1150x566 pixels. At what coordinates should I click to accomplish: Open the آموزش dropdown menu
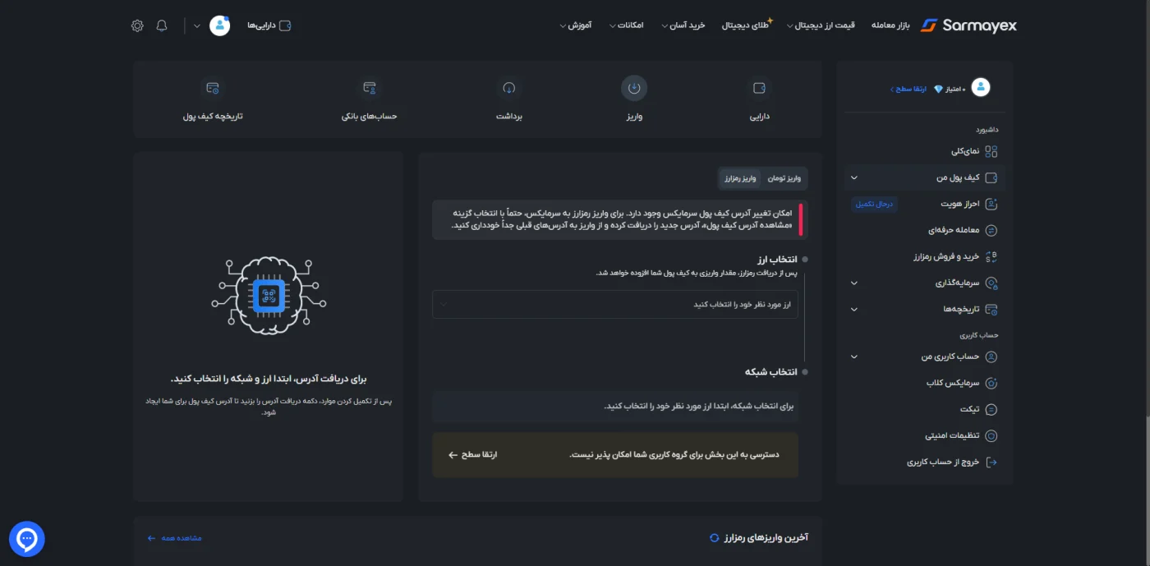click(576, 25)
